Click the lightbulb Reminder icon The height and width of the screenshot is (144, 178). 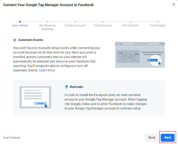(x=66, y=87)
